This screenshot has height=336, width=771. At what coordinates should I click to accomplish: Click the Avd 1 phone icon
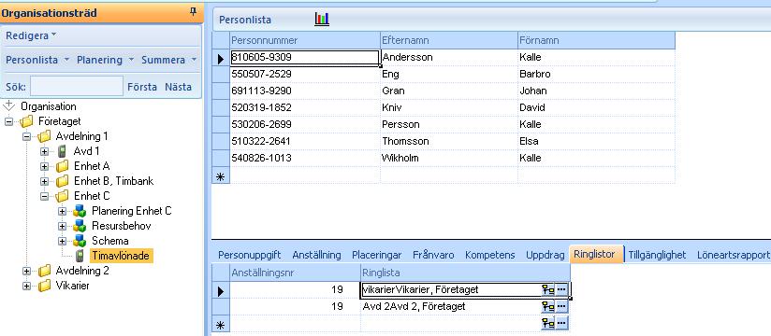point(62,151)
